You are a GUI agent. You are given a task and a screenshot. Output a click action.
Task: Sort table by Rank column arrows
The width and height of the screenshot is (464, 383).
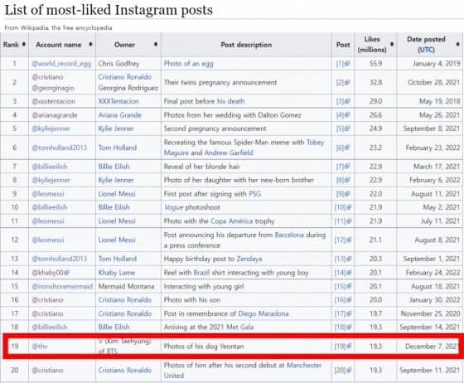24,45
